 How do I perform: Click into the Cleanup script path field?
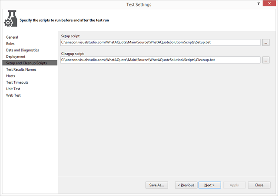click(160, 60)
